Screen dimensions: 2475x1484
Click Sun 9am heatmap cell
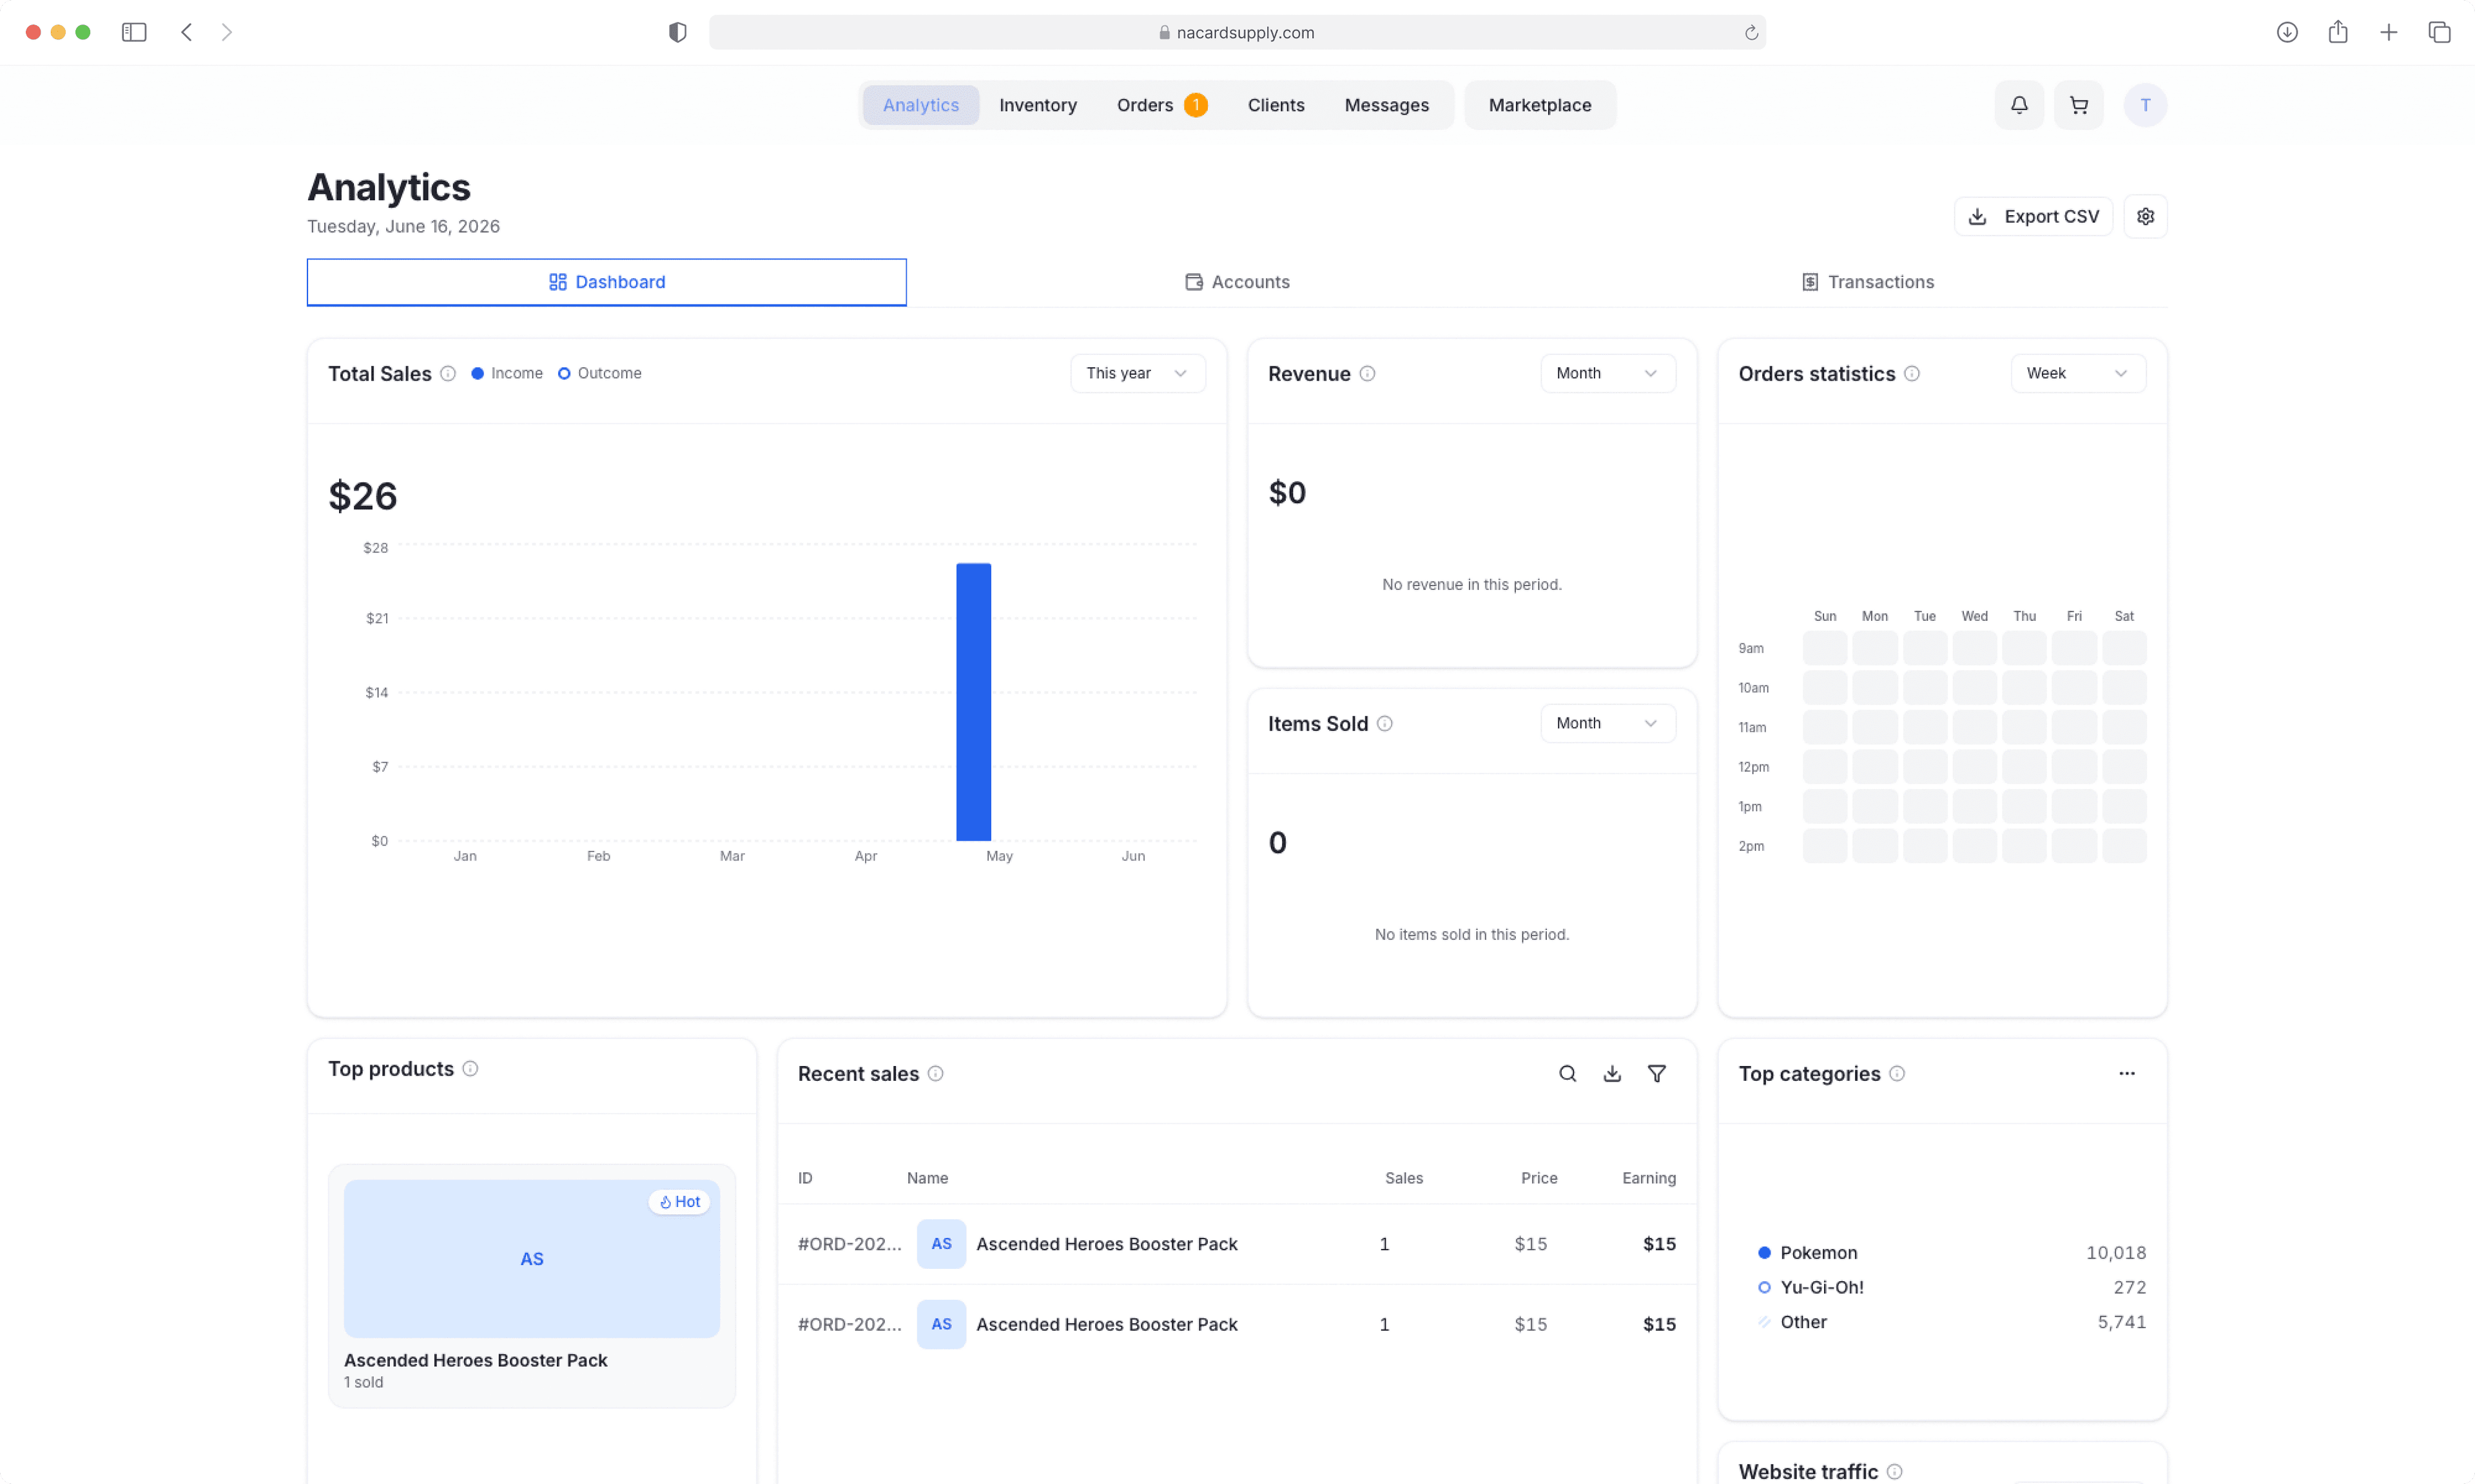(x=1824, y=648)
